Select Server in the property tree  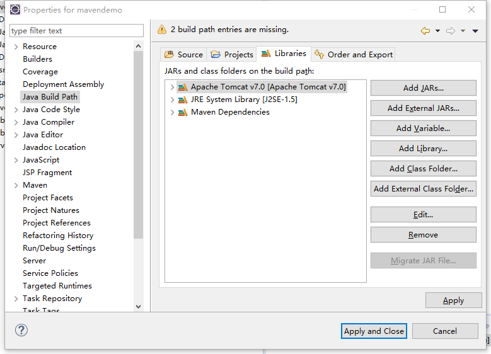(34, 261)
